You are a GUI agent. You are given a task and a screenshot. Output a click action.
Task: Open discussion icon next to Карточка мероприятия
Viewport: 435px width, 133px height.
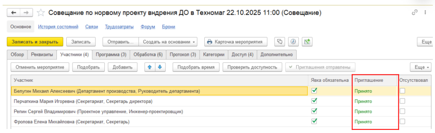pyautogui.click(x=280, y=42)
